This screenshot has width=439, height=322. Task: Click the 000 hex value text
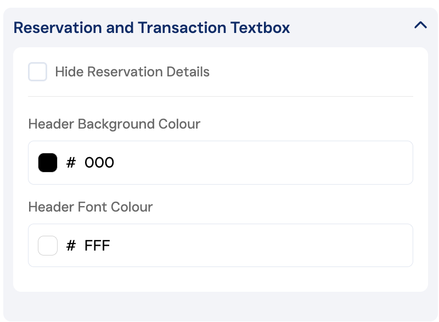99,163
